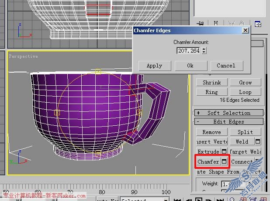Image resolution: width=270 pixels, height=201 pixels.
Task: Open Configure Modifier Sets icon
Action: point(258,23)
